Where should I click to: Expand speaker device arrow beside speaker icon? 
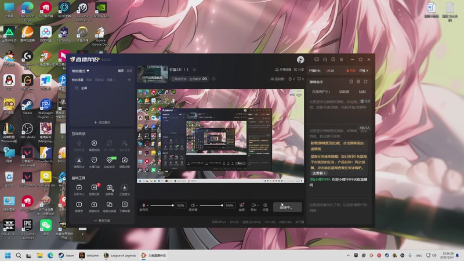(x=197, y=205)
